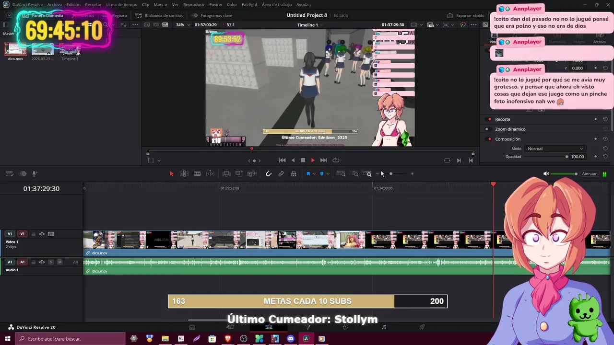Click the custom zoom icon

click(367, 174)
